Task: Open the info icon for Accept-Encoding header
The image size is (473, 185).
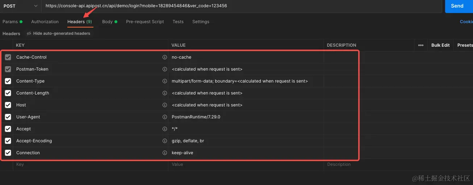Action: click(165, 141)
